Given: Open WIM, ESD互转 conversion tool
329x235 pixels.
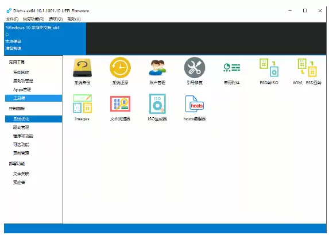Looking at the screenshot, I should click(x=307, y=71).
